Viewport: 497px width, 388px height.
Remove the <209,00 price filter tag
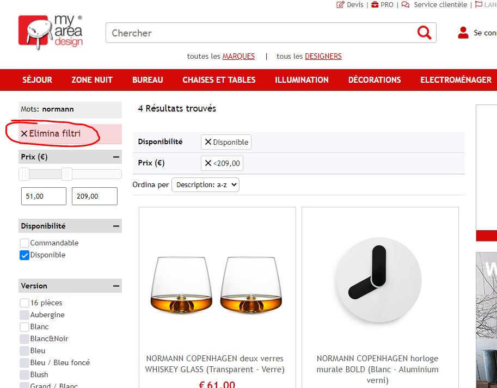pos(208,163)
